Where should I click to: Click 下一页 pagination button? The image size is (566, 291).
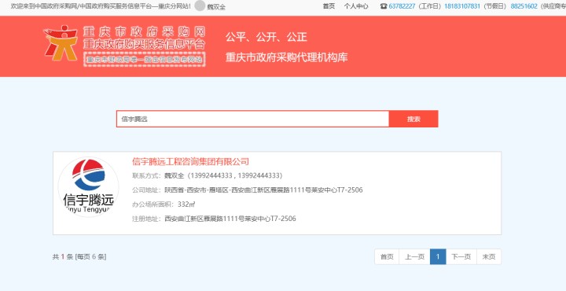(461, 256)
